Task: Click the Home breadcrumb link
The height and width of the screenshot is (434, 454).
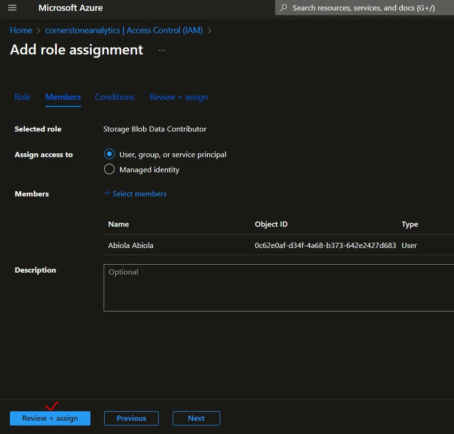Action: pos(21,30)
